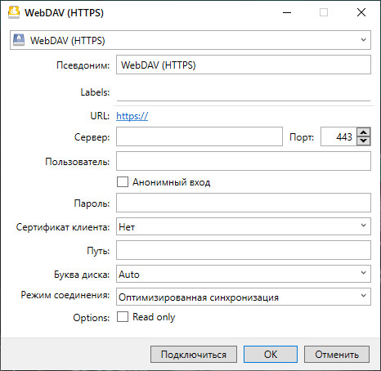The width and height of the screenshot is (381, 371).
Task: Toggle the Read only checkbox
Action: tap(123, 317)
